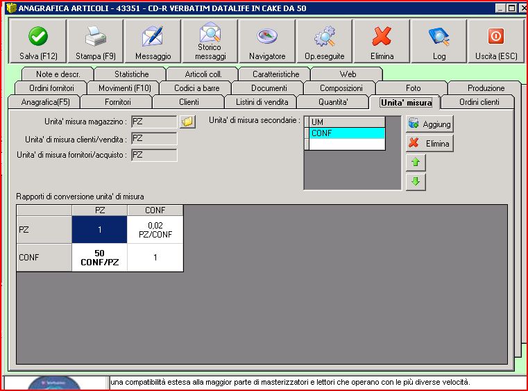Switch to Statistiche tab
The height and width of the screenshot is (391, 528).
click(131, 74)
